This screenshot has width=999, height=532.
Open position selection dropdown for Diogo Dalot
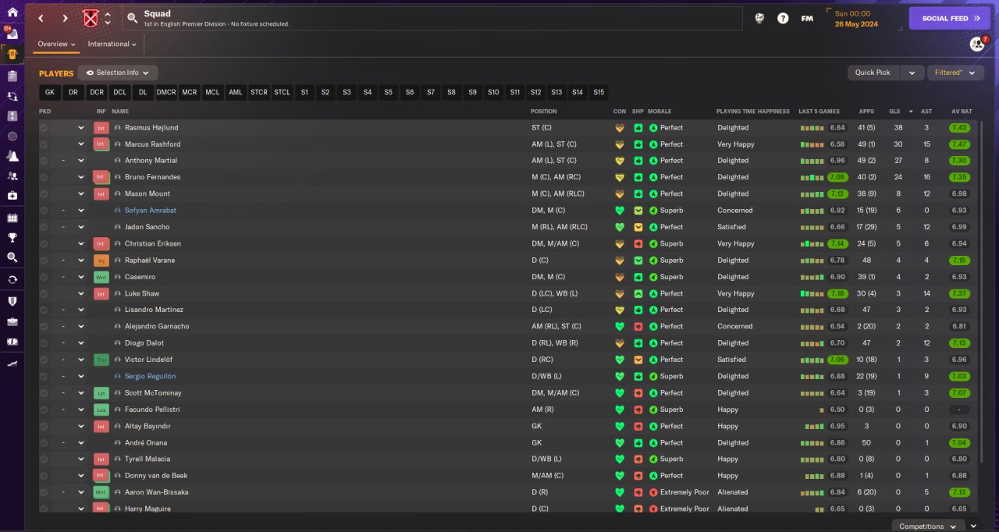point(80,343)
